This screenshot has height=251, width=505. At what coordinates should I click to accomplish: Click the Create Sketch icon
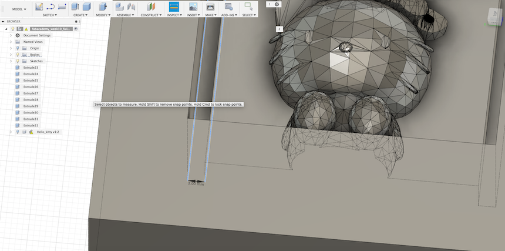pyautogui.click(x=39, y=6)
